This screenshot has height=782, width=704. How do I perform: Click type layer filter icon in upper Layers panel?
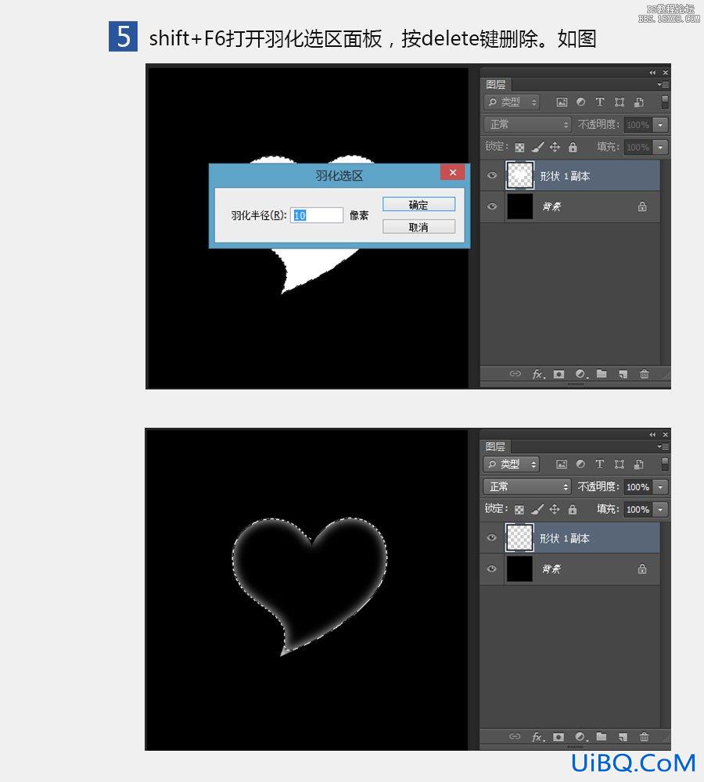[600, 102]
